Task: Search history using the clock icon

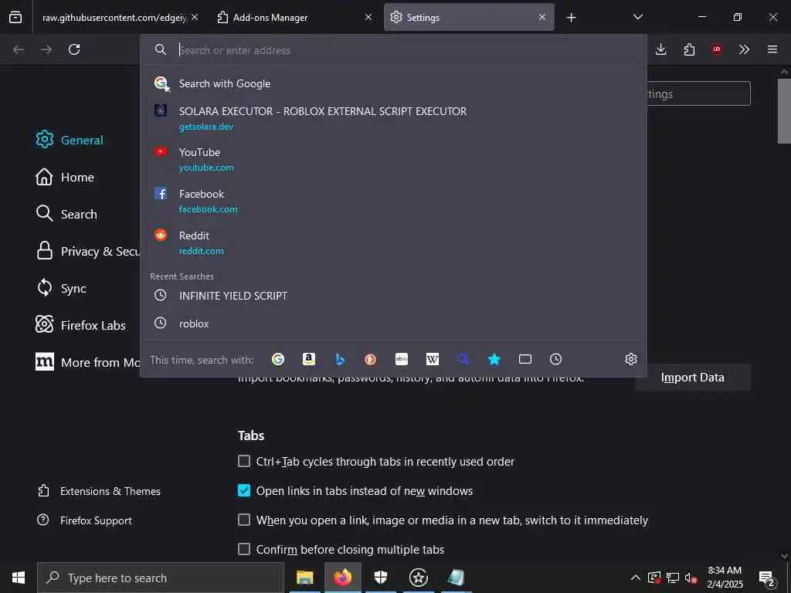Action: (556, 359)
